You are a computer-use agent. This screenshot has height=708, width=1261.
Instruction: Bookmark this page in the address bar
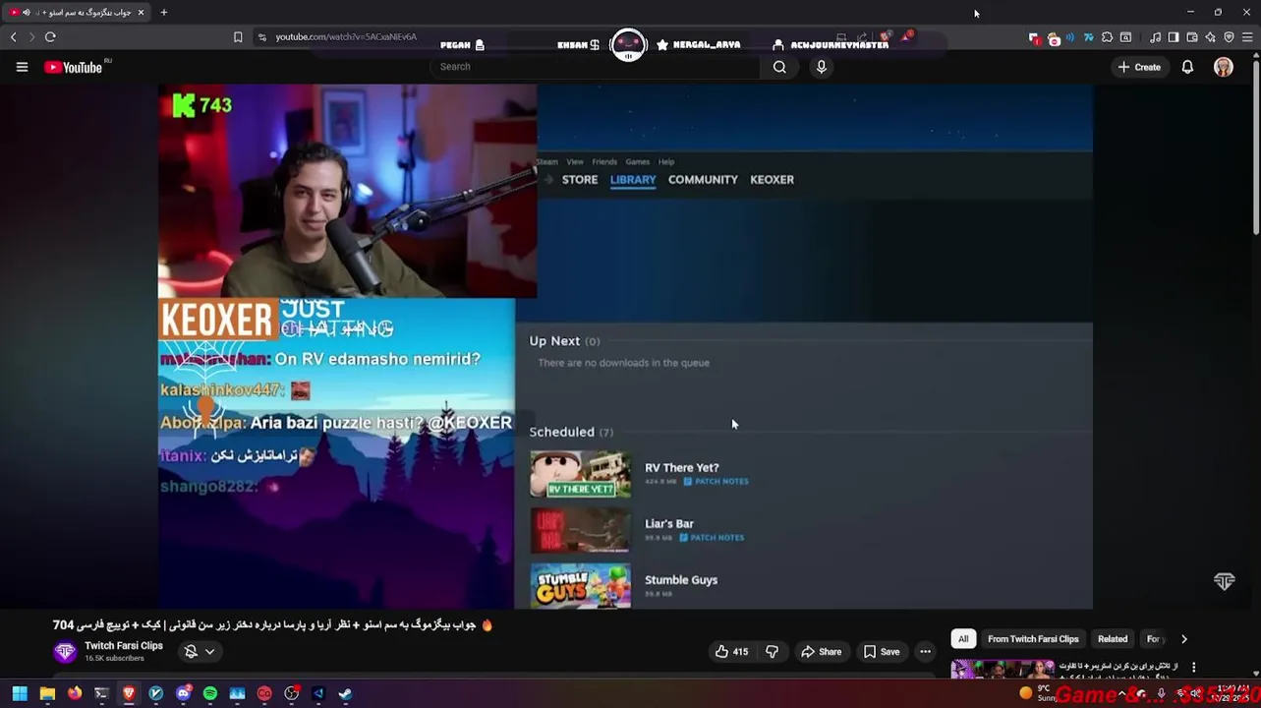[x=238, y=36]
